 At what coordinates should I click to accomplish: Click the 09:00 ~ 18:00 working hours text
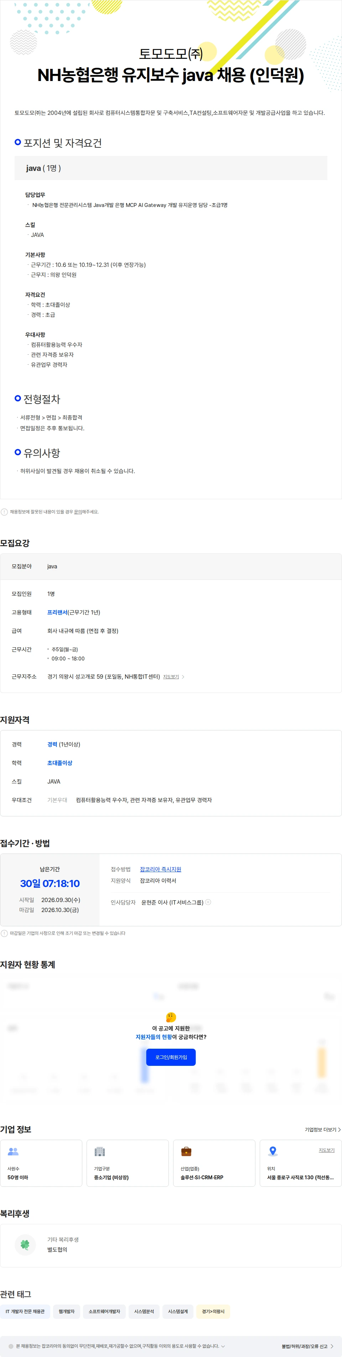68,658
